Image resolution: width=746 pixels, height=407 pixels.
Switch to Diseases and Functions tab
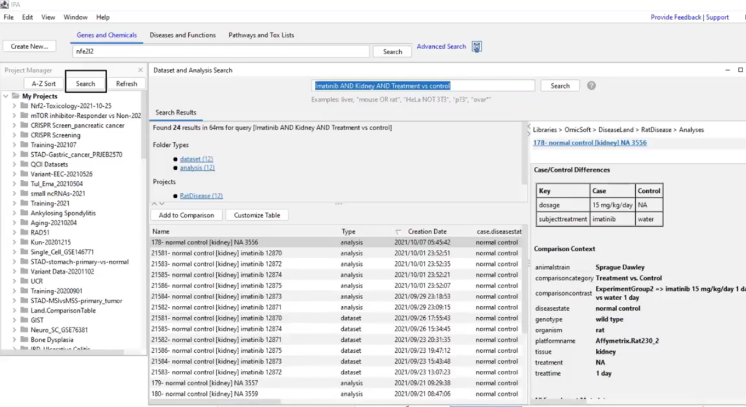(182, 35)
